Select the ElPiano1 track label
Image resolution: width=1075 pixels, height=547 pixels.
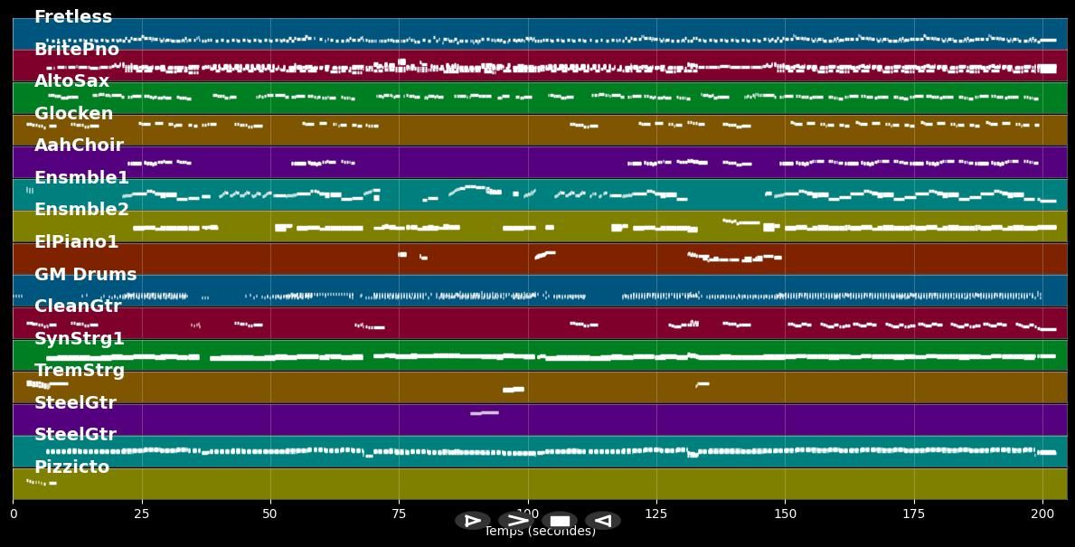coord(76,242)
